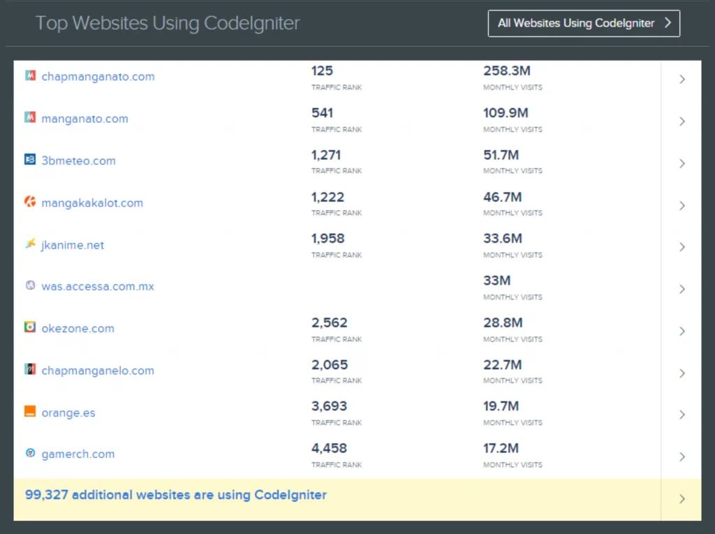Visit the 3bmeteo.com link
The image size is (715, 534).
click(x=78, y=161)
